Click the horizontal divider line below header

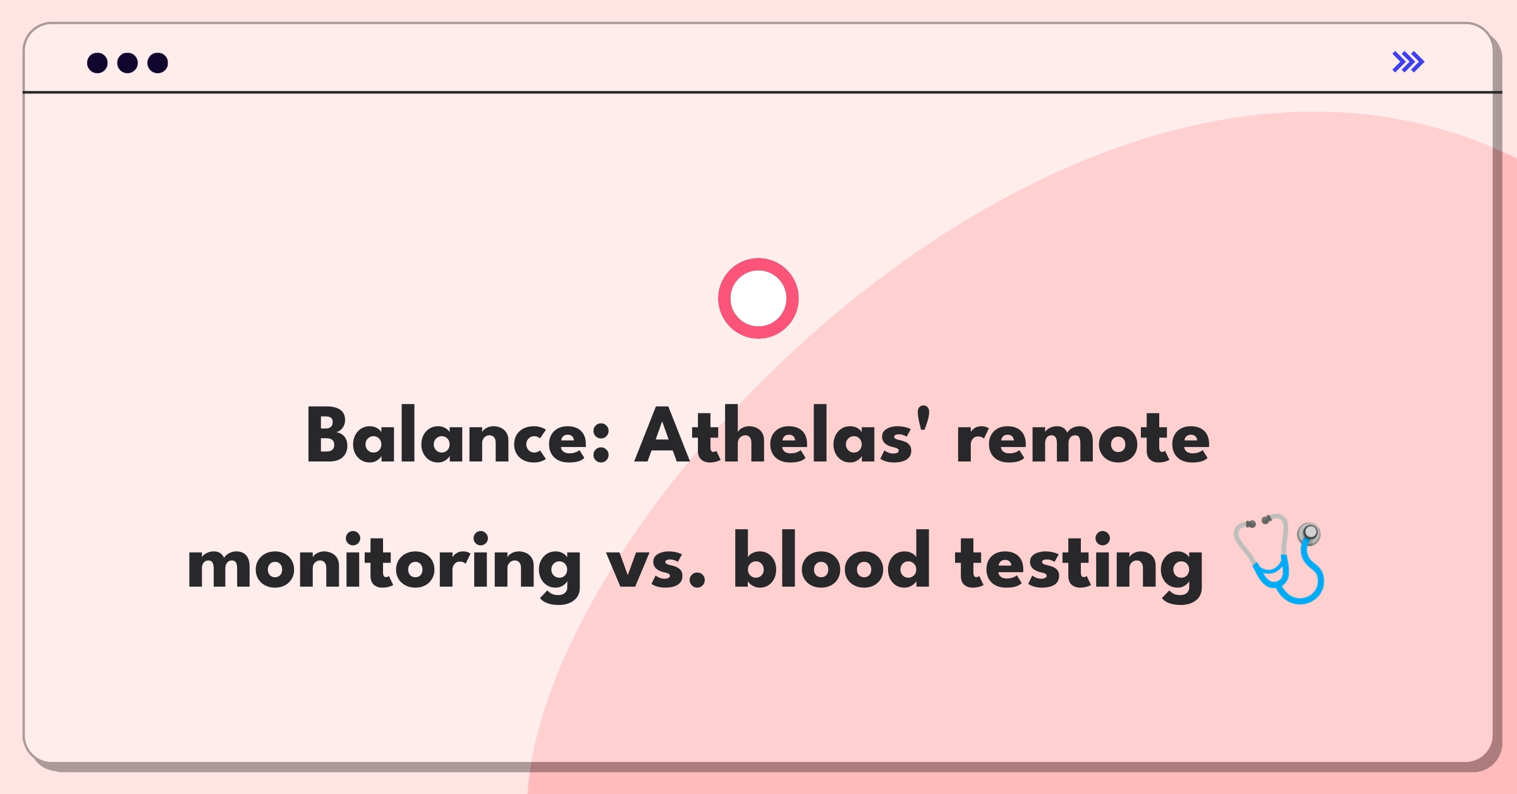coord(762,92)
